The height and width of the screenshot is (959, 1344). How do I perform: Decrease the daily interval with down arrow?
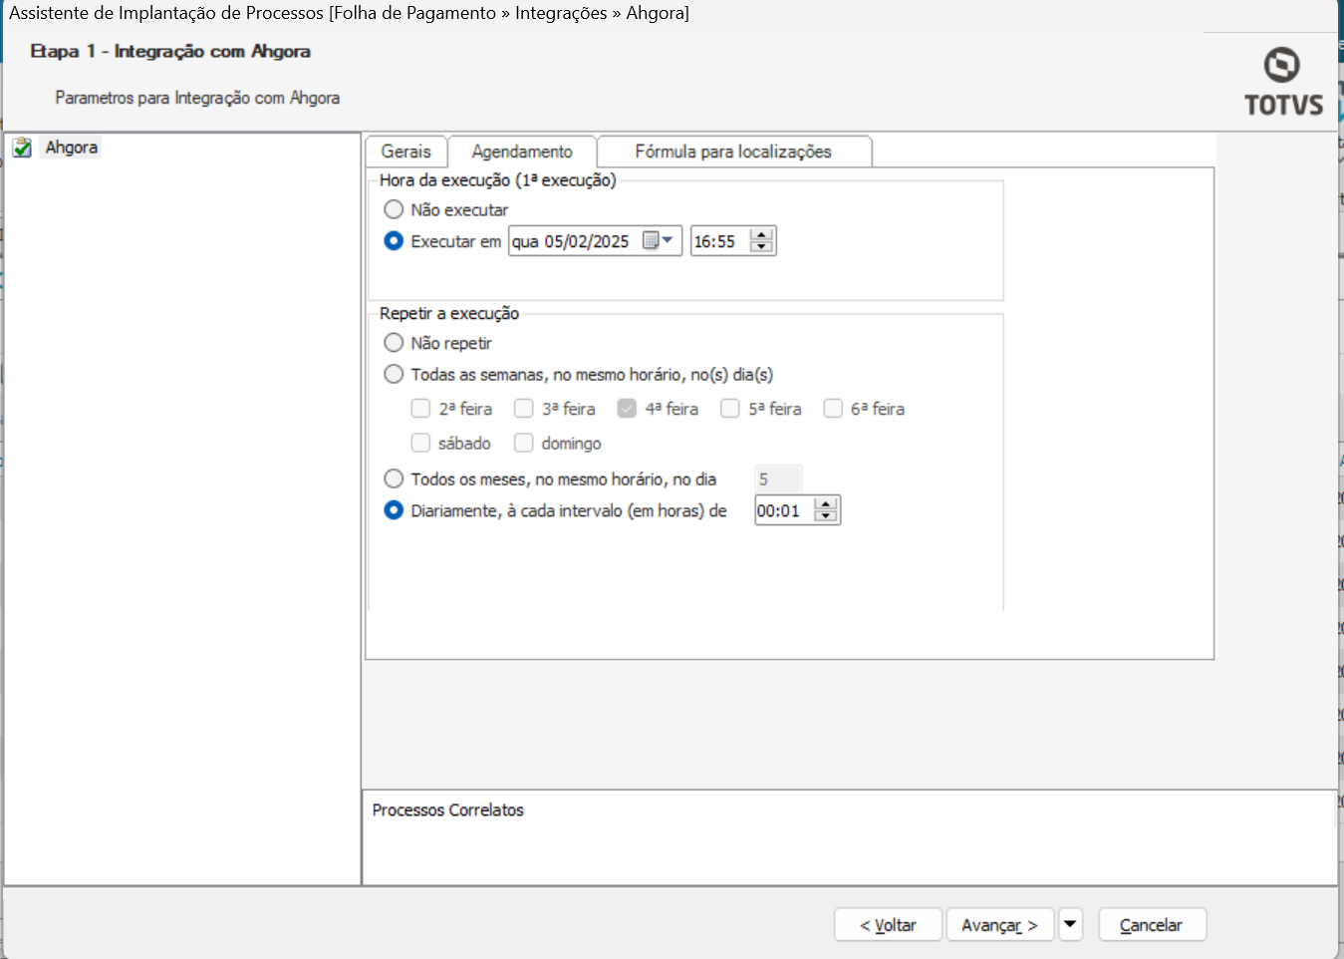826,516
